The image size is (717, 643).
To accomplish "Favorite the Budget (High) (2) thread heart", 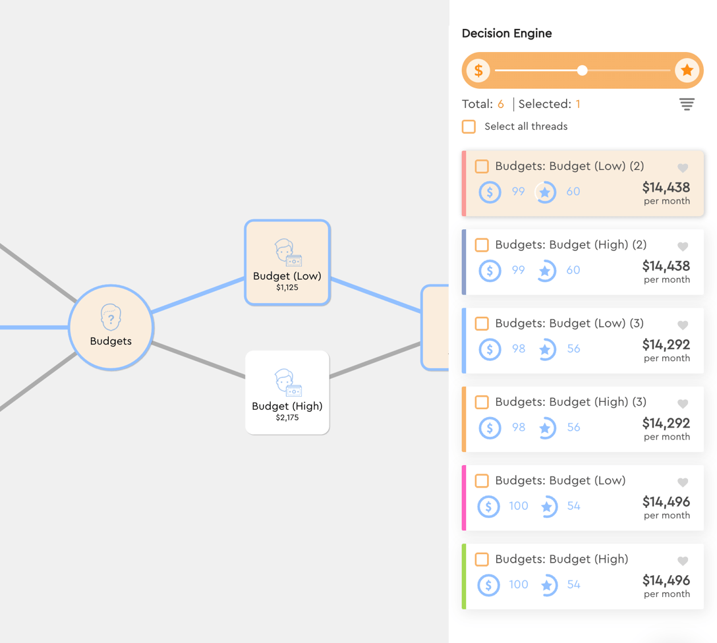I will click(683, 246).
